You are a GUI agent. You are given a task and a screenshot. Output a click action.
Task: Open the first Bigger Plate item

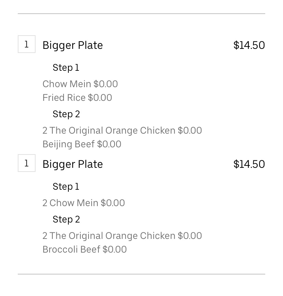72,45
